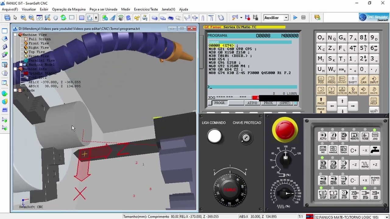390x219 pixels.
Task: Click the red emergency stop button
Action: pos(285,130)
